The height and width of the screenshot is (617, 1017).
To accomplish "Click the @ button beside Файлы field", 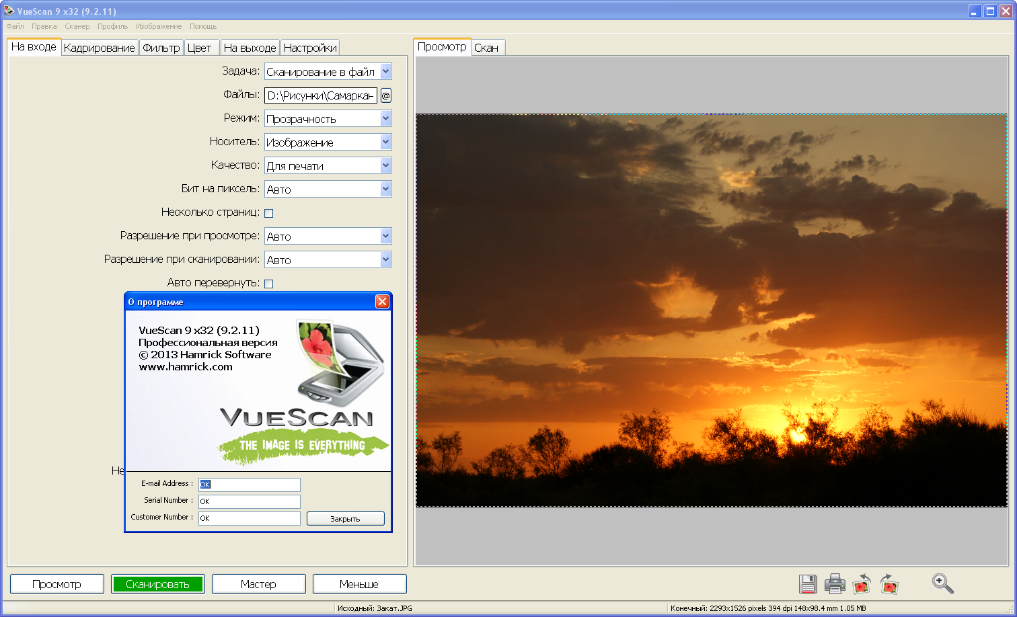I will (385, 95).
